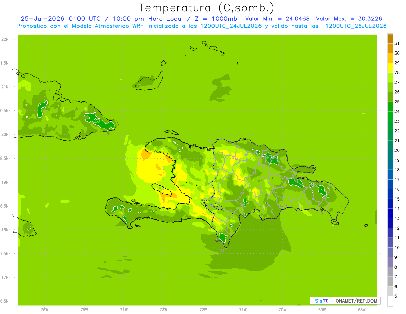The width and height of the screenshot is (406, 314).
Task: Click the "68W" longitude axis label
Action: 361,310
